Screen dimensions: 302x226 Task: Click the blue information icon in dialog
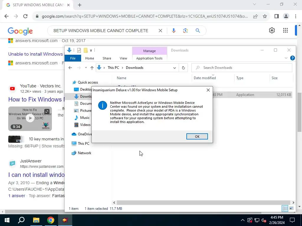click(102, 106)
